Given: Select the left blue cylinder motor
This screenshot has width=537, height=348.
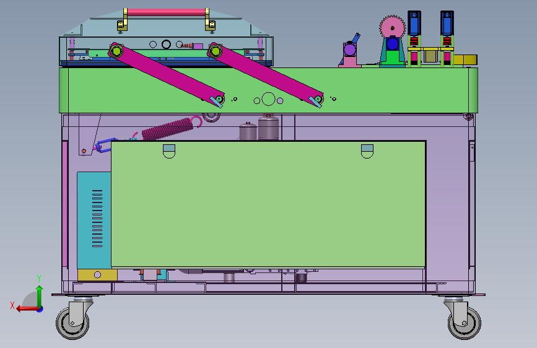Looking at the screenshot, I should click(414, 23).
